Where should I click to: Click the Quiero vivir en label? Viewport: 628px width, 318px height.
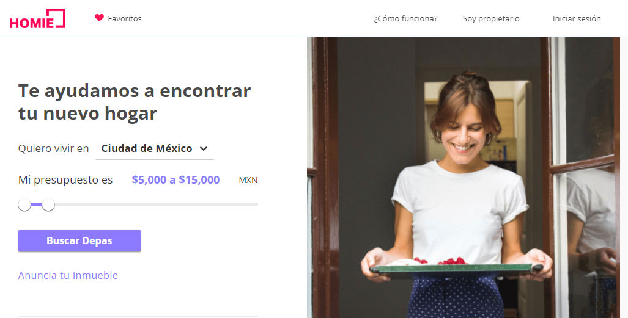pos(54,148)
